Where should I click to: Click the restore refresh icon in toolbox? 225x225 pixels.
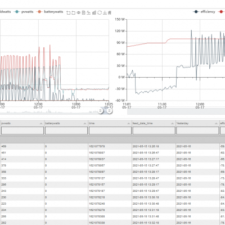point(100,12)
